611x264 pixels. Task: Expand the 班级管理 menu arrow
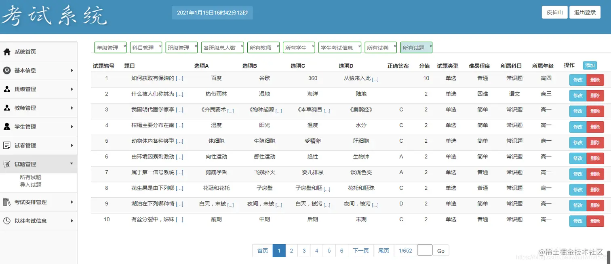[72, 89]
